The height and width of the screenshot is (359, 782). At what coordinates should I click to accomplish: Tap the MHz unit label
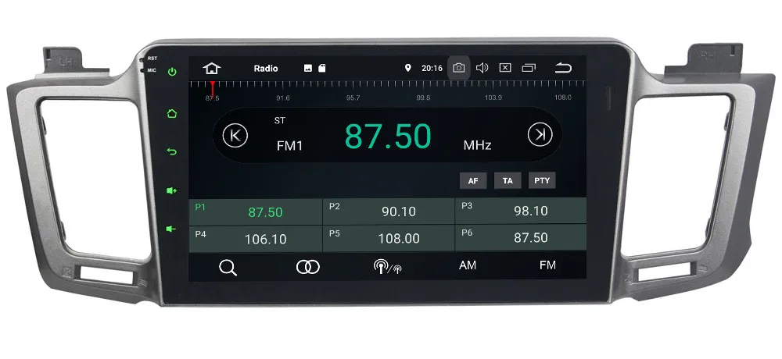(x=477, y=145)
